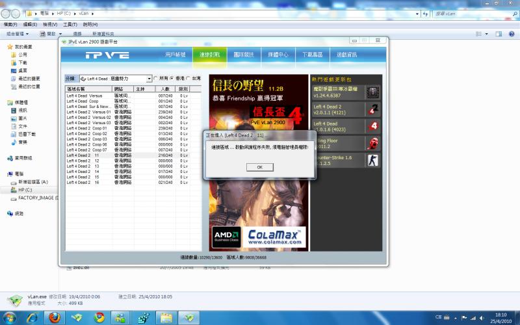Open the 工具(T) menu in Explorer

70,25
